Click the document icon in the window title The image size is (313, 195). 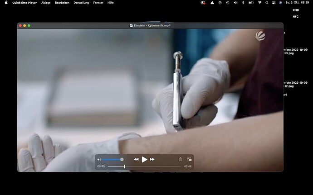[x=131, y=25]
